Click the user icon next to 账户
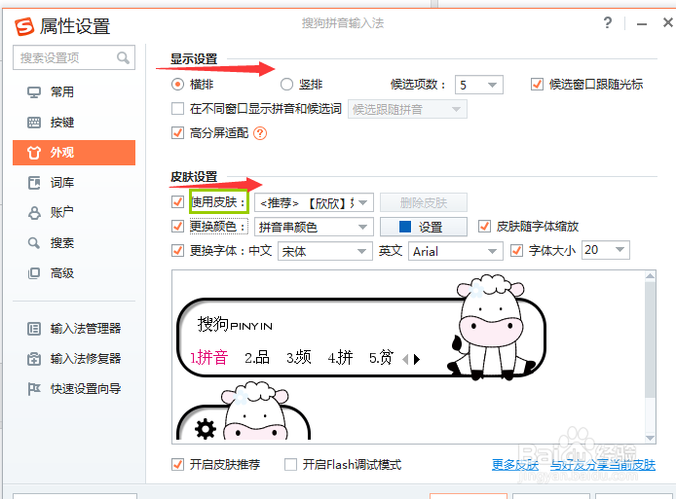The height and width of the screenshot is (499, 676). click(34, 213)
